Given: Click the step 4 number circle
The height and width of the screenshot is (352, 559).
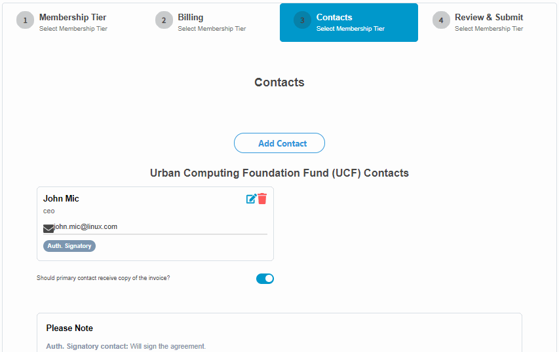Looking at the screenshot, I should [441, 20].
